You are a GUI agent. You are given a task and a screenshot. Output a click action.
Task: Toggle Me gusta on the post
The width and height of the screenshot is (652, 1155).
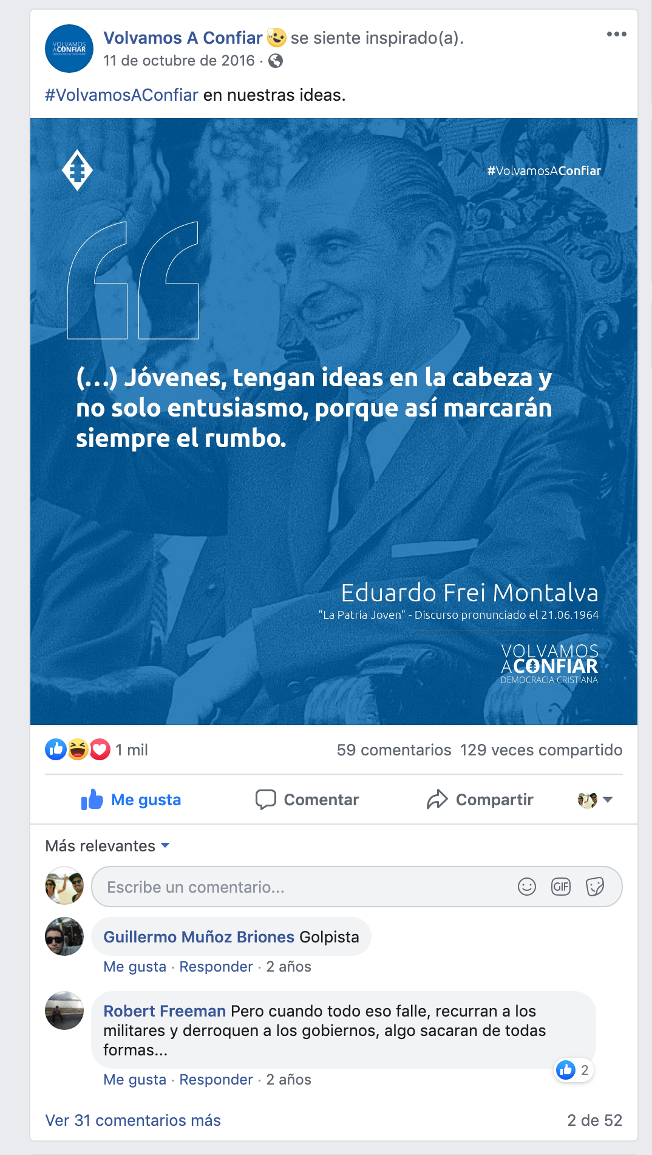pyautogui.click(x=131, y=800)
